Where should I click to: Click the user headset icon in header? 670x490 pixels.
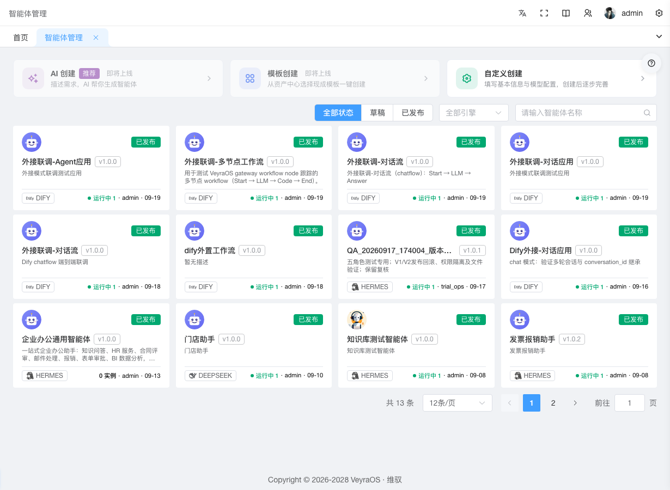tap(588, 13)
